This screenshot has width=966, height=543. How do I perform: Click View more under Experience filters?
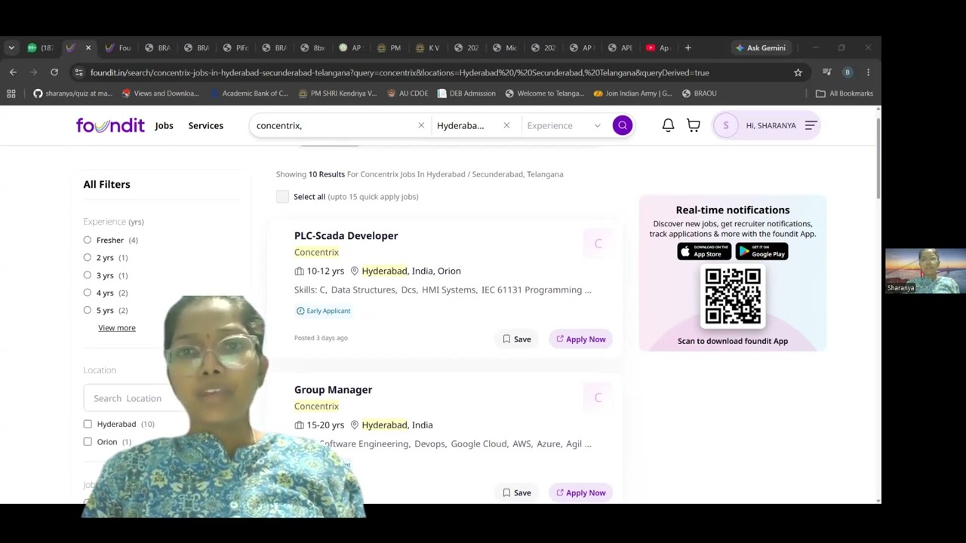coord(117,328)
